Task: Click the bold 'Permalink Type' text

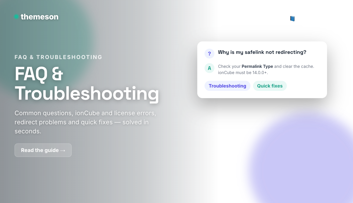Action: tap(257, 66)
